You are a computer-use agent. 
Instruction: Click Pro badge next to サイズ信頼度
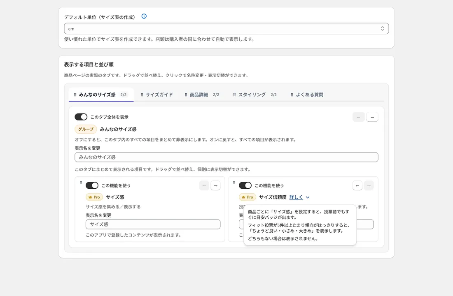(x=248, y=197)
